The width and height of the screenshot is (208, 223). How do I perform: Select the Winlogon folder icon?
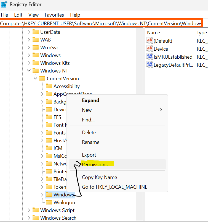(49, 202)
